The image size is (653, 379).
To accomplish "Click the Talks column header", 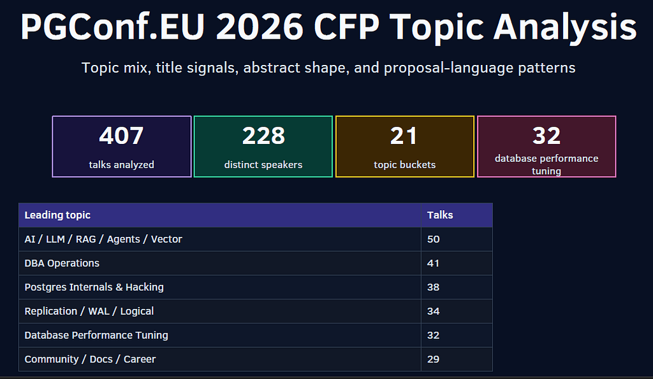I will click(457, 215).
